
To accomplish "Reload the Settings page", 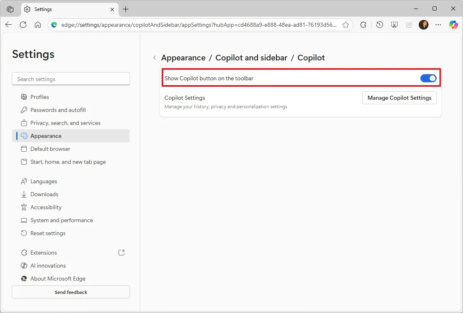I will [x=23, y=25].
